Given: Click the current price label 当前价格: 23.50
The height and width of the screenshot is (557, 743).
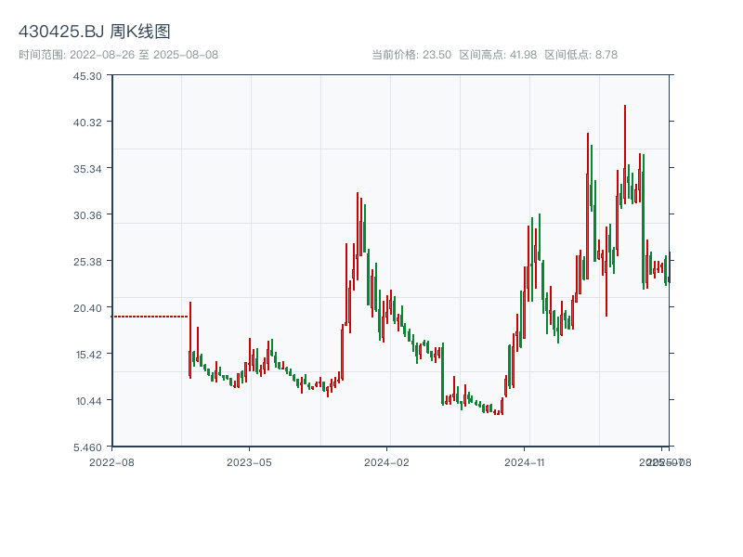Looking at the screenshot, I should (x=411, y=55).
